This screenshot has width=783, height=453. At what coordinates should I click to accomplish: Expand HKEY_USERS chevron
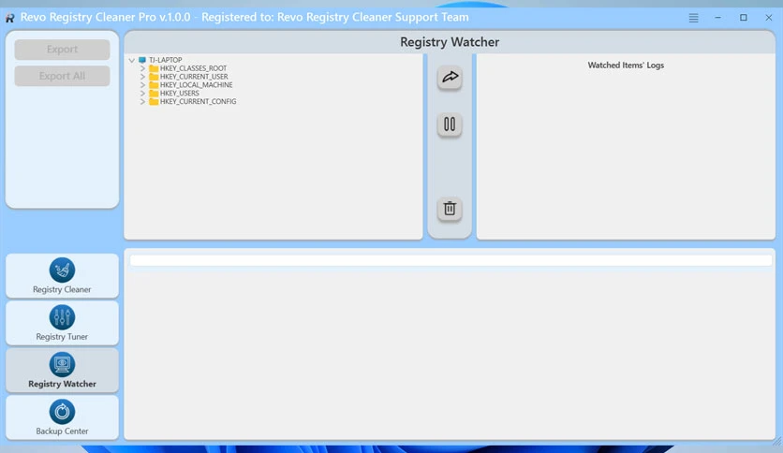[x=142, y=94]
